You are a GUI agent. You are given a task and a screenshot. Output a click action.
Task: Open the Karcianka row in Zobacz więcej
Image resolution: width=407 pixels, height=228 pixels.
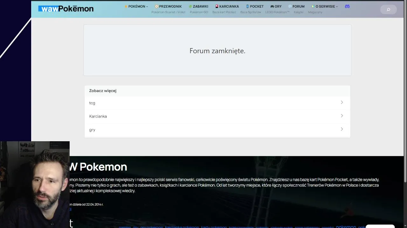pos(217,116)
